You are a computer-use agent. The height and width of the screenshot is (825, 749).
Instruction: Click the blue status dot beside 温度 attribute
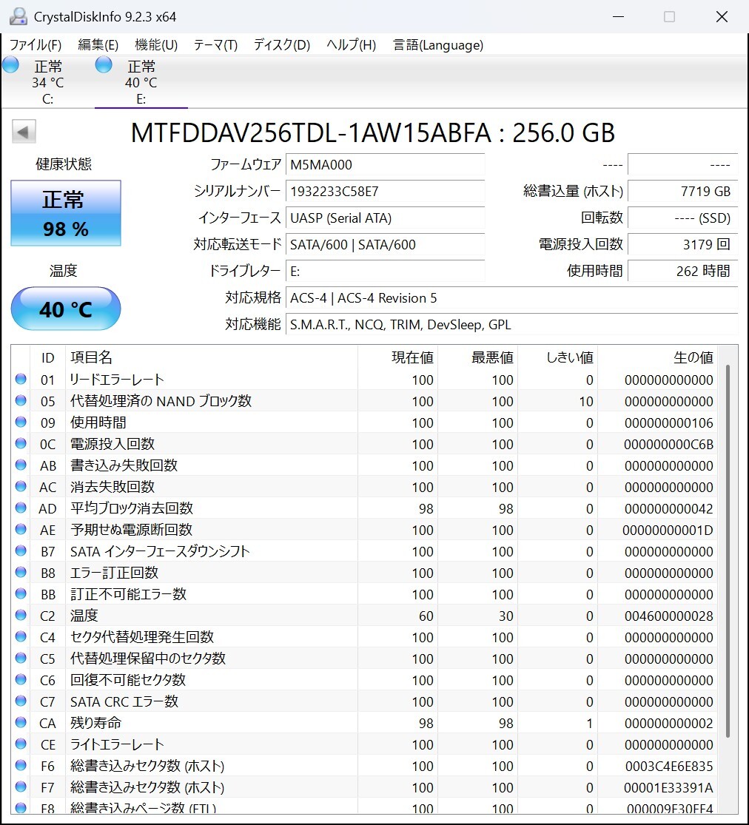click(x=20, y=616)
